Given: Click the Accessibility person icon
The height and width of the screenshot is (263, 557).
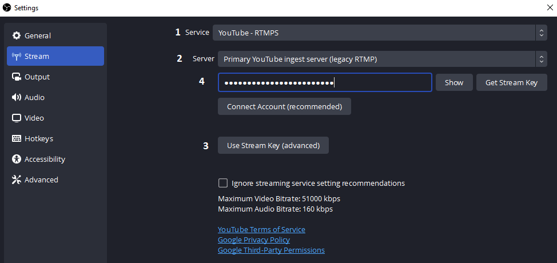Looking at the screenshot, I should click(x=17, y=160).
